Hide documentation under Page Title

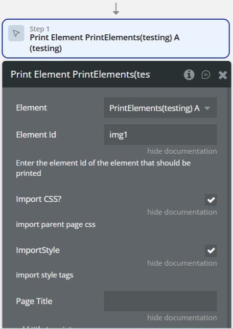coord(182,317)
